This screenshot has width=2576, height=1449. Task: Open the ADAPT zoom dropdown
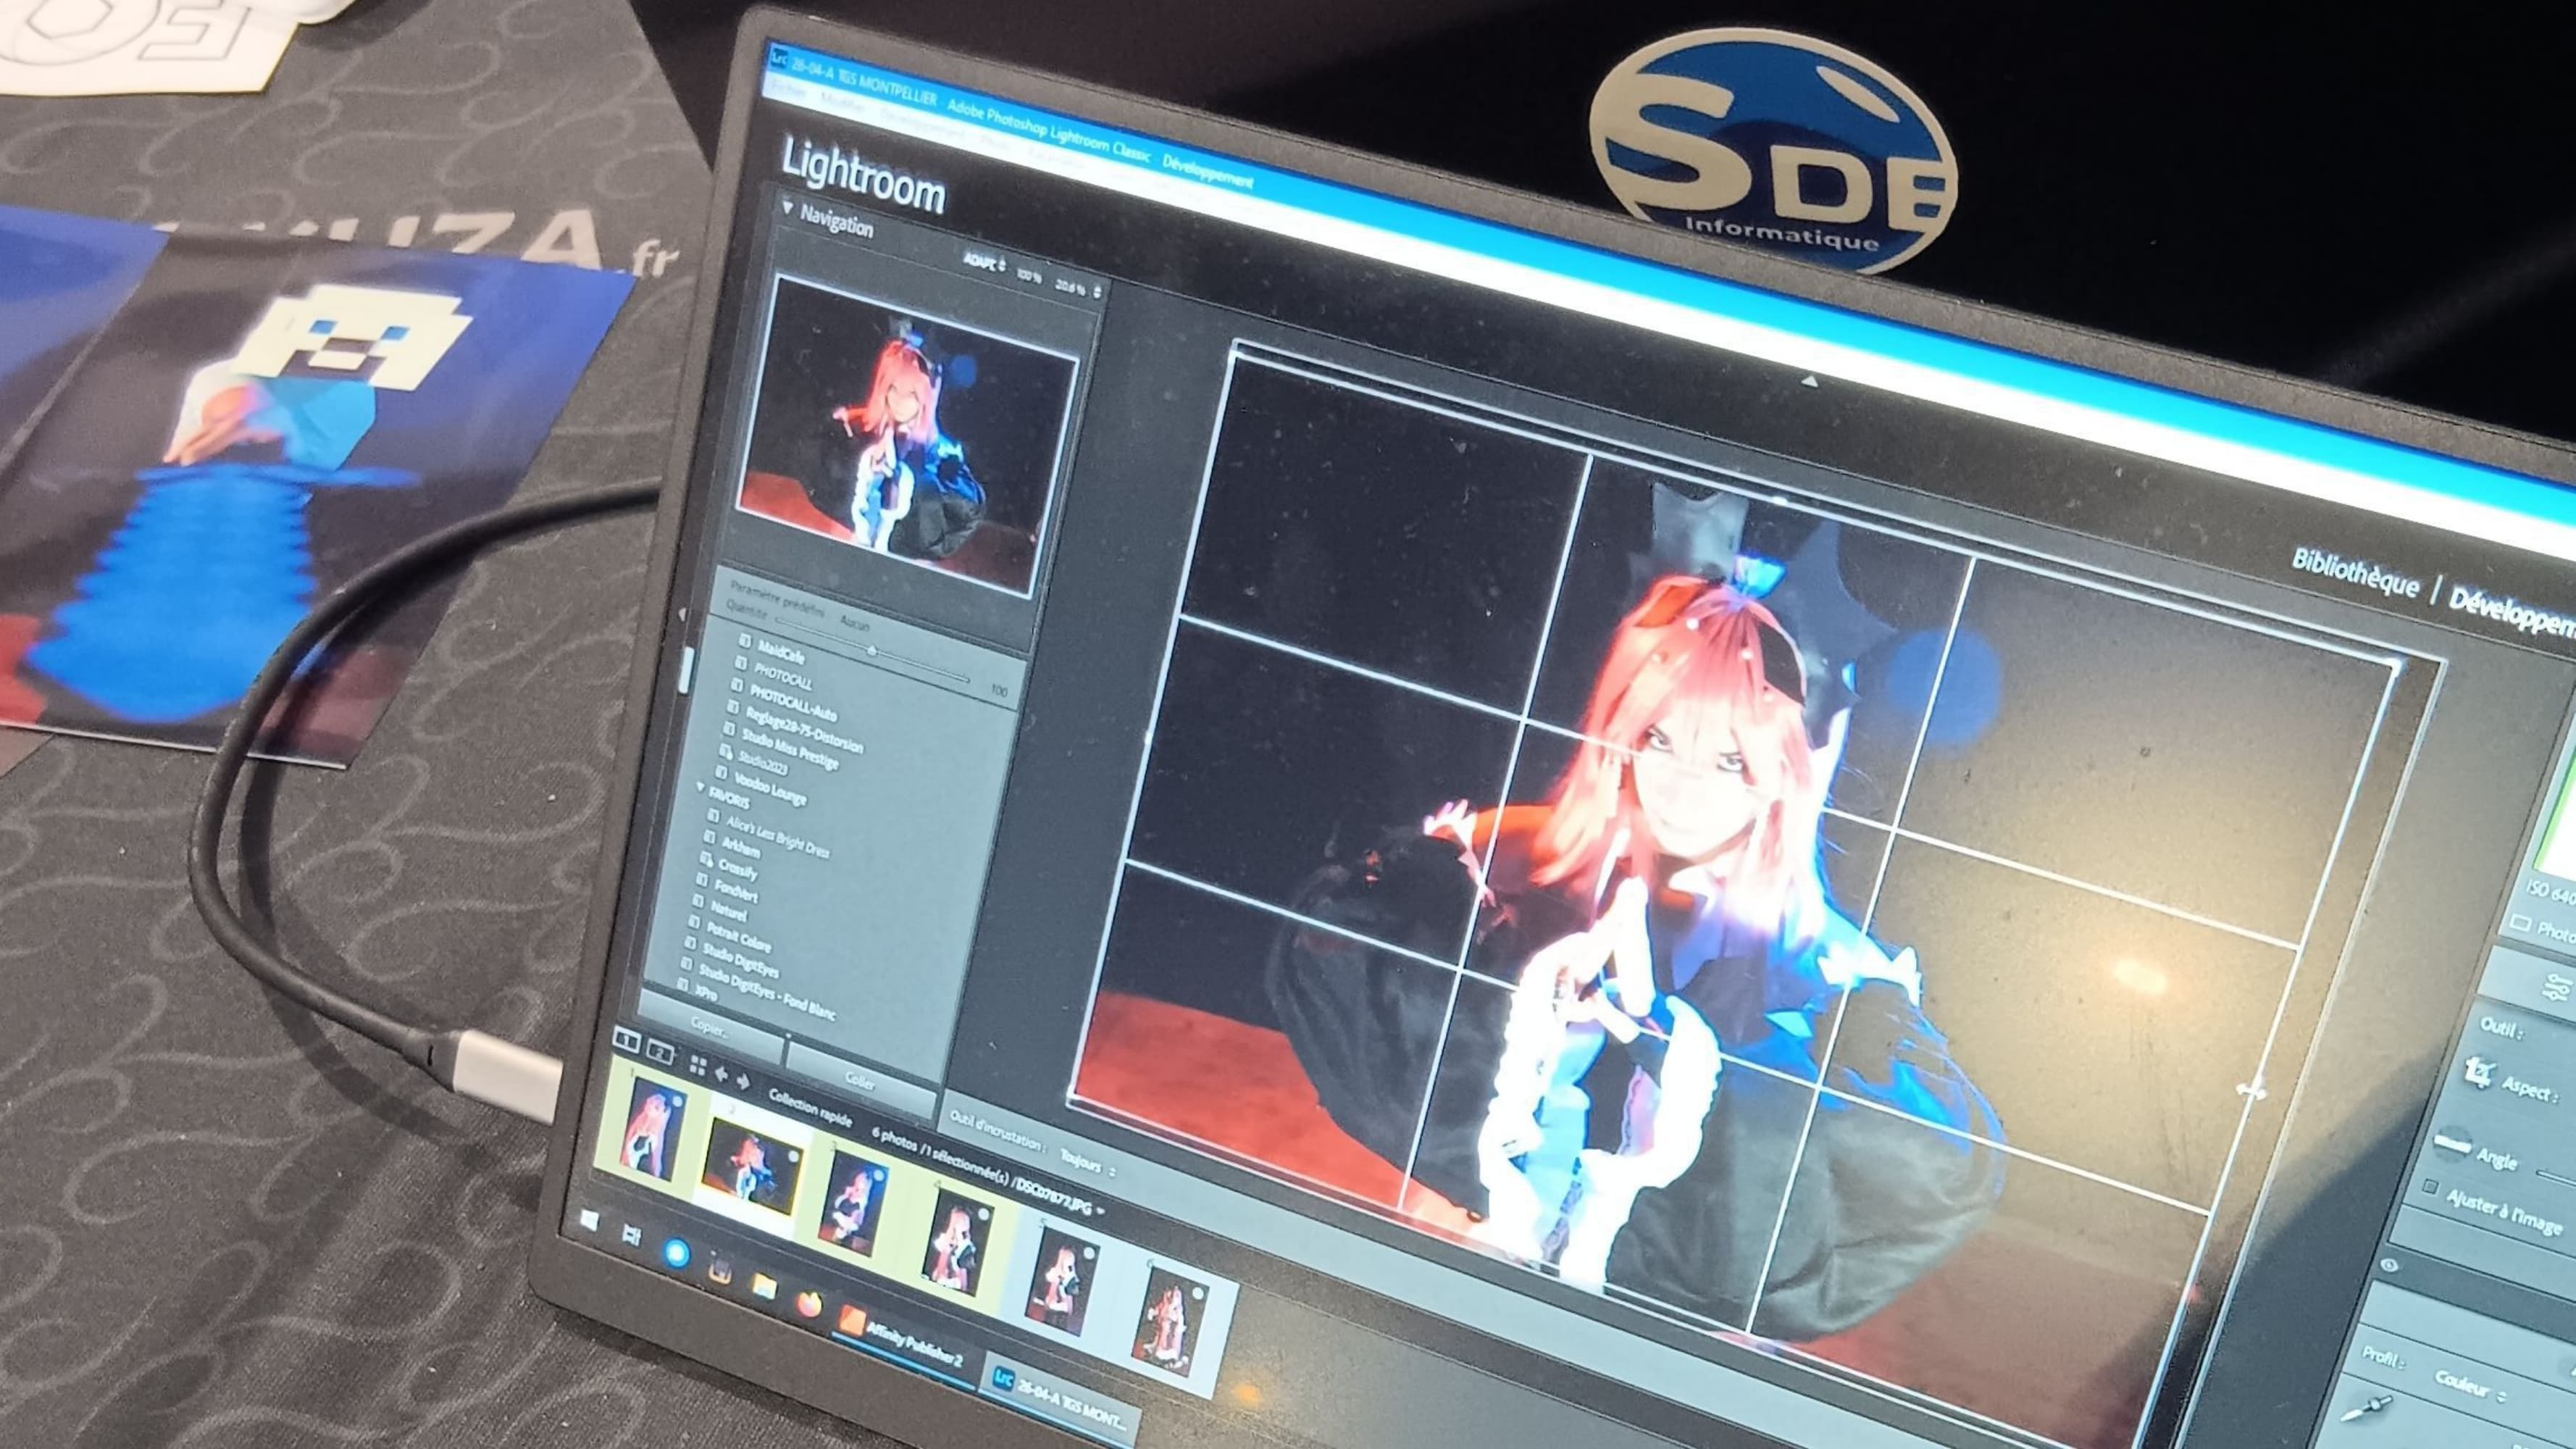984,262
